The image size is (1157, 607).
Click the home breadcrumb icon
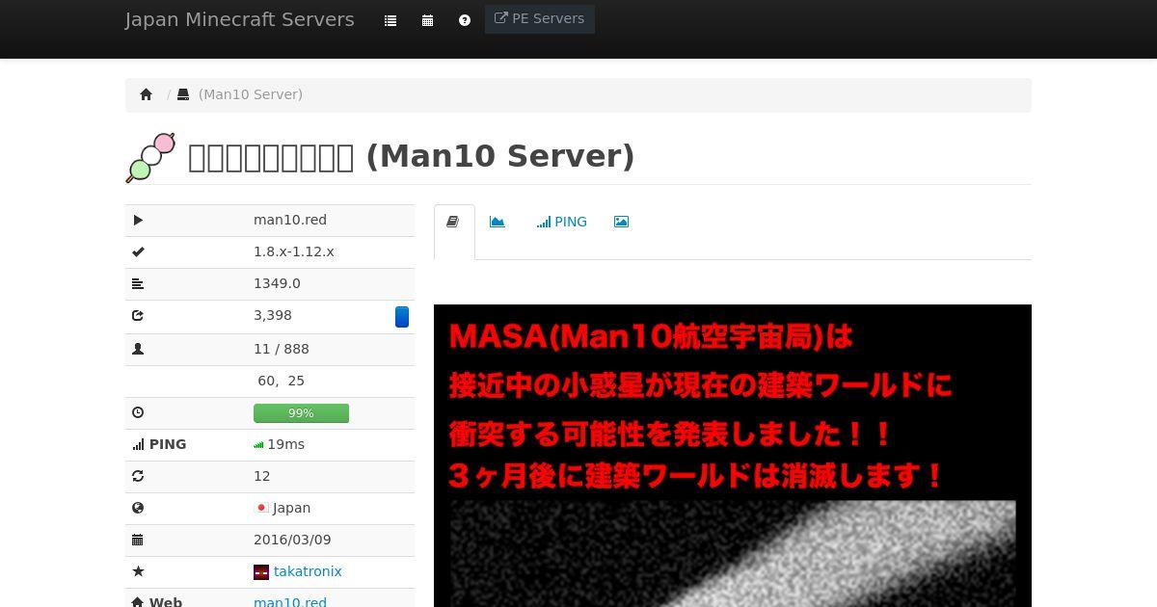[x=147, y=94]
